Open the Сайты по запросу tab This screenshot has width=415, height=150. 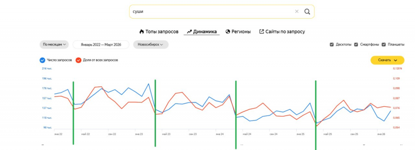[285, 32]
